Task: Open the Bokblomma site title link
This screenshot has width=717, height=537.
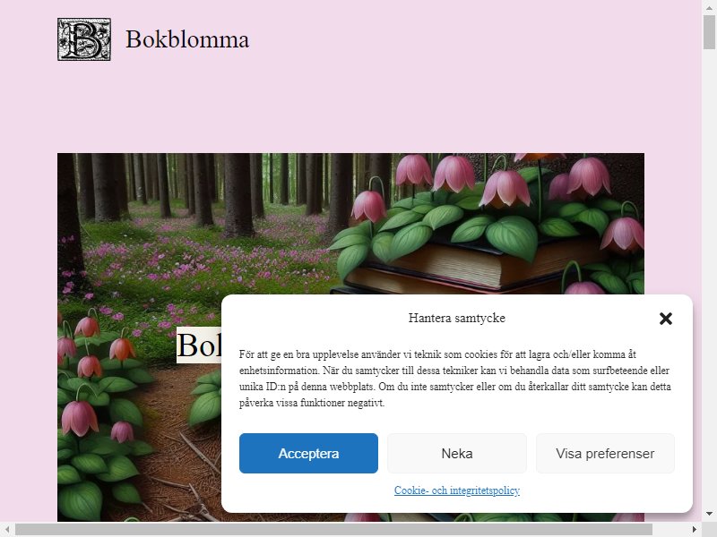Action: (x=187, y=39)
